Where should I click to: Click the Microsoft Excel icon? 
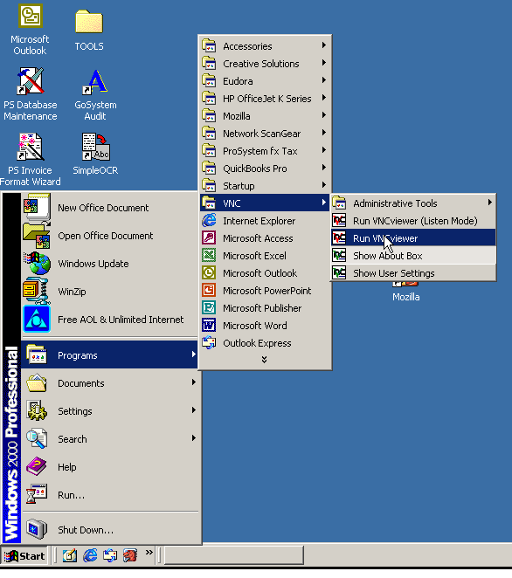[209, 255]
